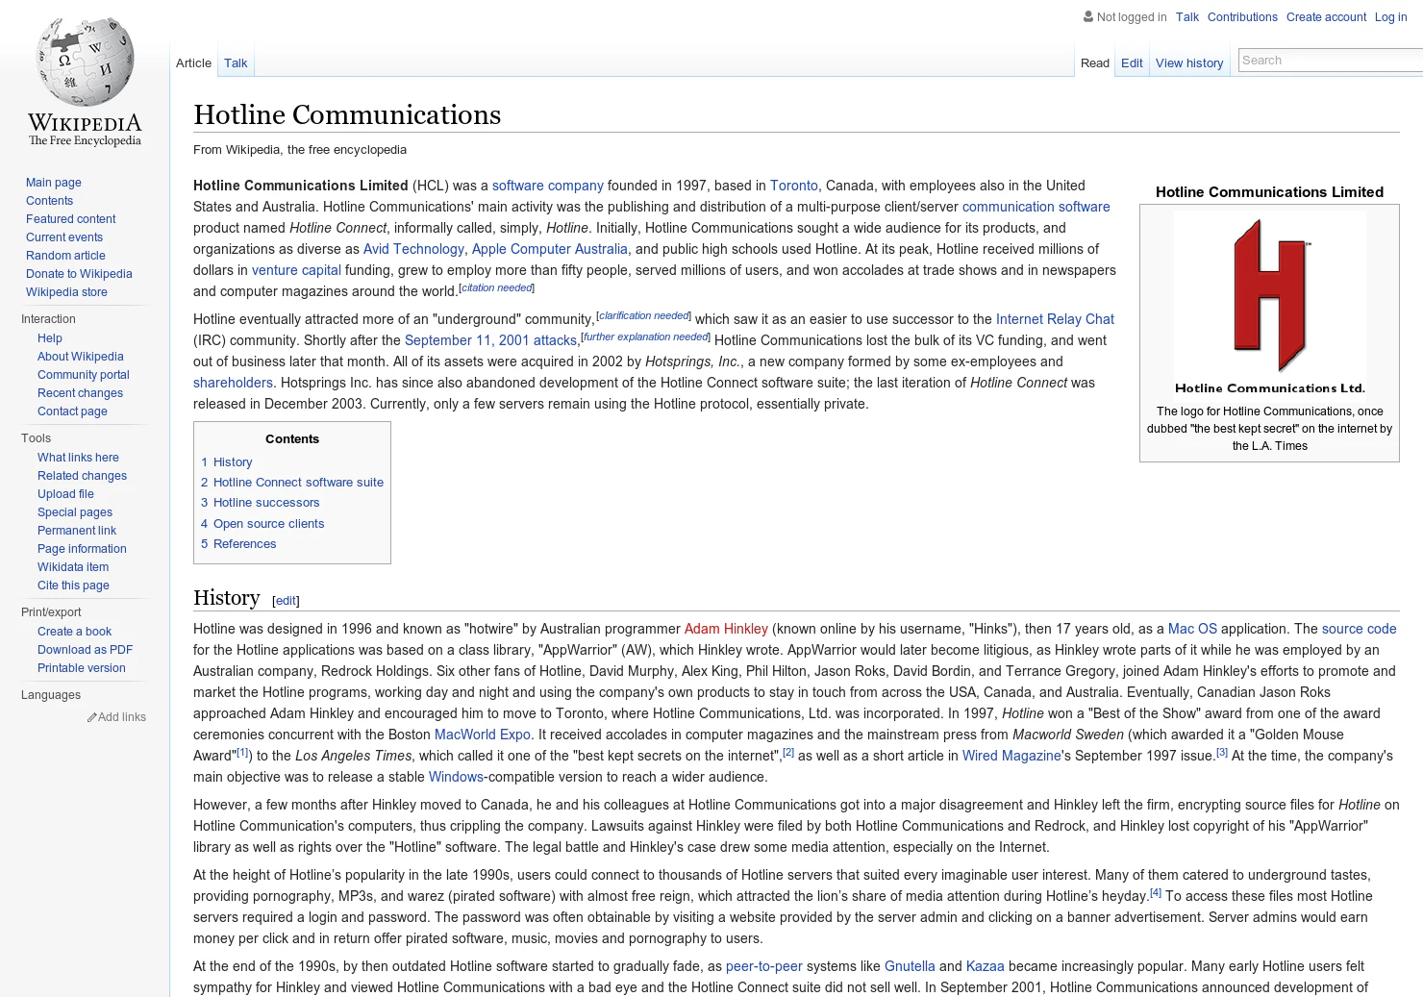Click the Add links pencil icon

coord(92,717)
